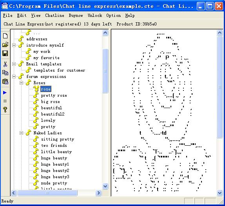The image size is (225, 206).
Task: Click the preview panel scroll up arrow
Action: tap(220, 33)
